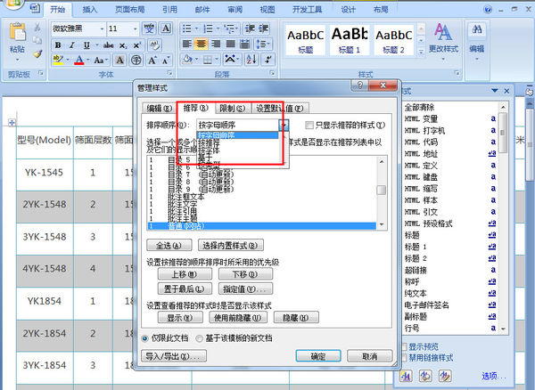Click the Change Case Aa icon
This screenshot has width=535, height=390.
99,61
